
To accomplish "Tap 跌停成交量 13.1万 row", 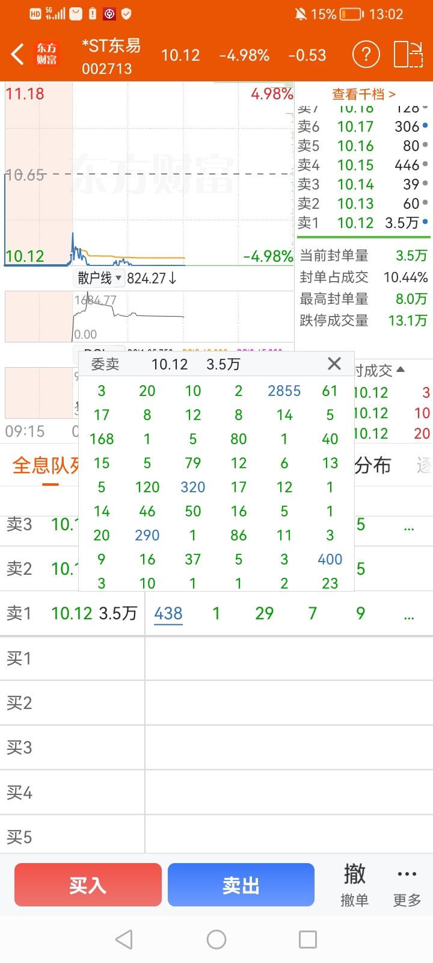I will (x=363, y=320).
